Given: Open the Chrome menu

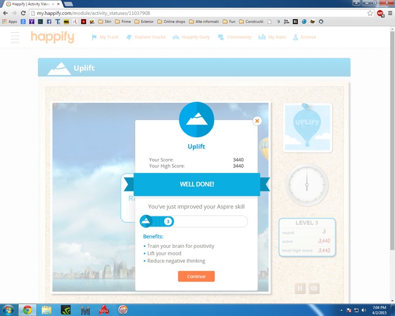Looking at the screenshot, I should (x=390, y=13).
